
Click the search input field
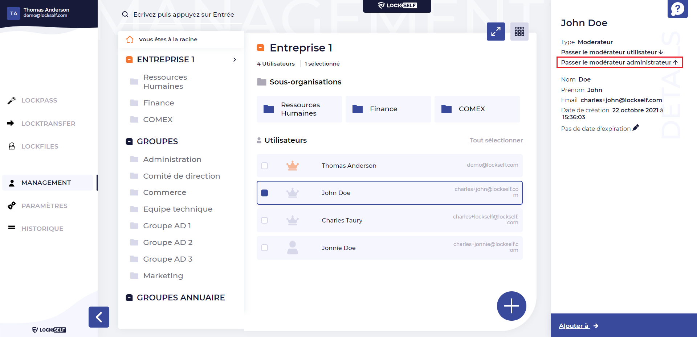point(183,14)
